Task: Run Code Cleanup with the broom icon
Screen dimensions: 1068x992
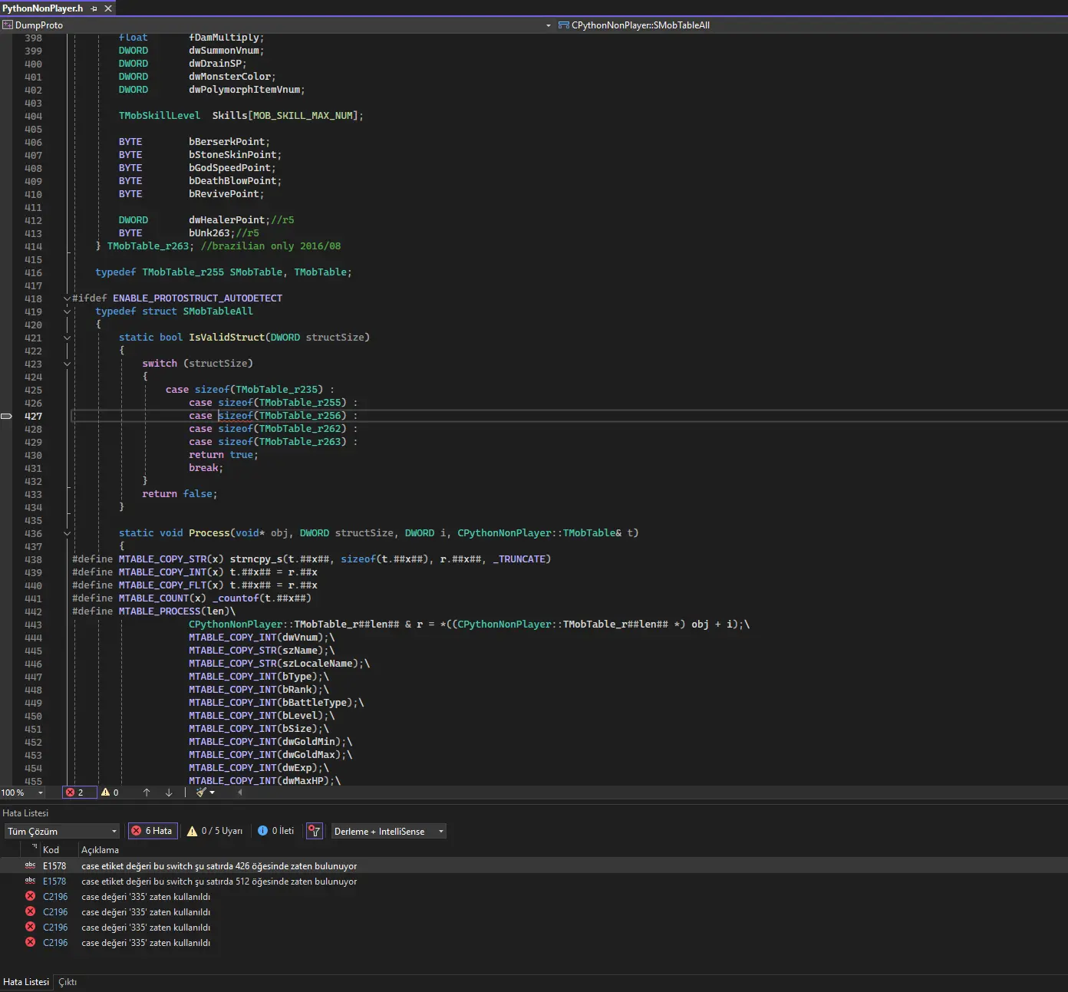Action: (201, 793)
